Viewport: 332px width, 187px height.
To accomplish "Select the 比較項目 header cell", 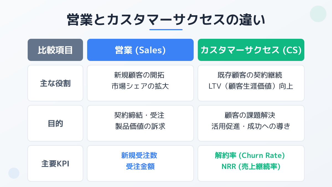I will 55,50.
